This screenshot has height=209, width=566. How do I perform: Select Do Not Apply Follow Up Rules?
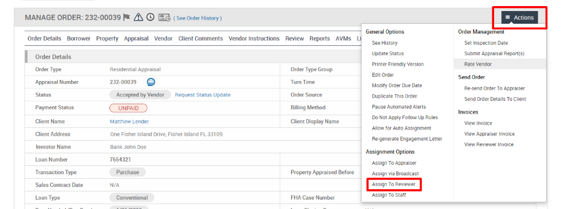[405, 117]
